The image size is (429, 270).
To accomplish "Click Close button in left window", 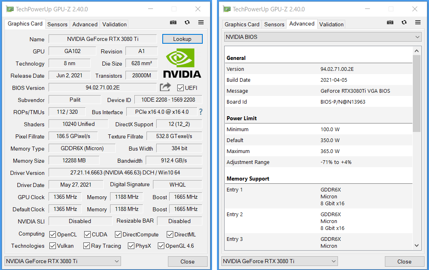I will pos(187,261).
